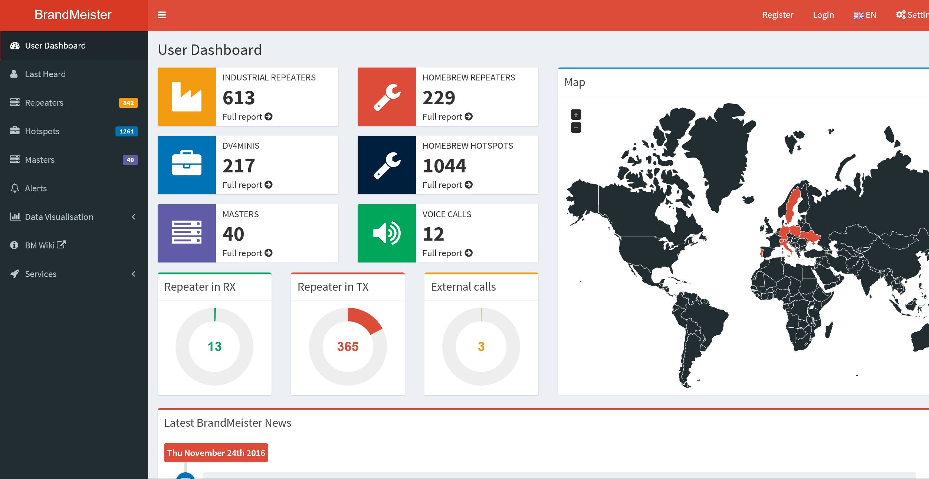Click the Data Visualisation bar chart icon
929x479 pixels.
15,216
